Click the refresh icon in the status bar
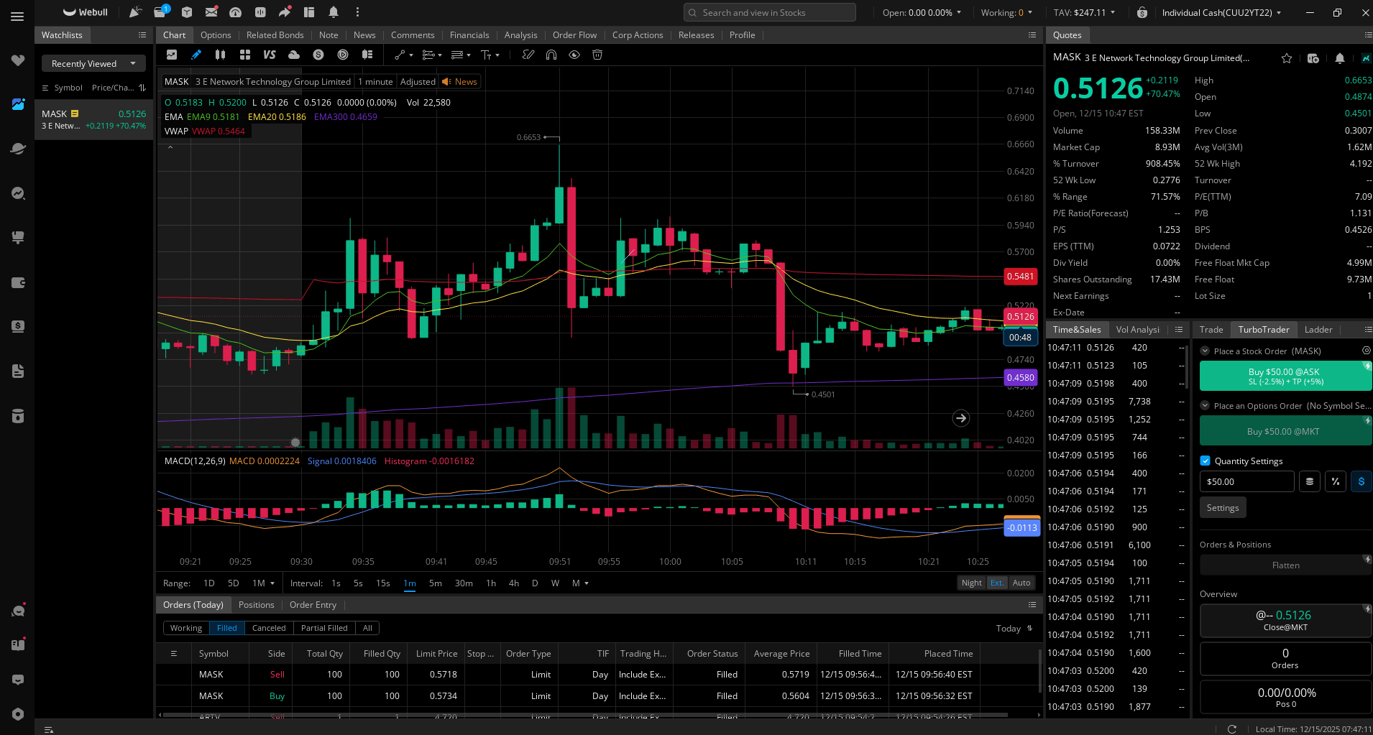1373x735 pixels. click(x=1231, y=729)
